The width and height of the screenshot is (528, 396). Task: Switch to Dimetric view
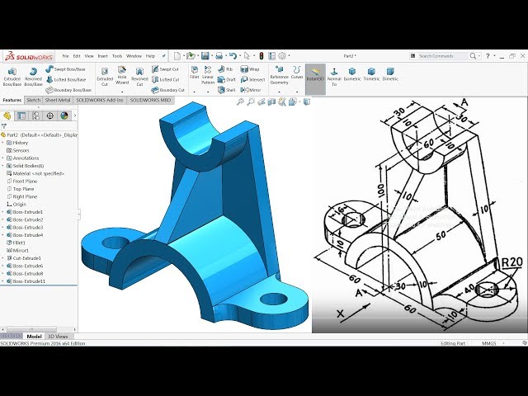pyautogui.click(x=390, y=74)
